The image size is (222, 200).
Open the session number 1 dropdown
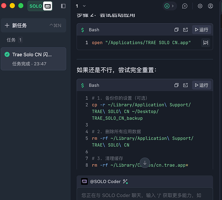(x=81, y=6)
